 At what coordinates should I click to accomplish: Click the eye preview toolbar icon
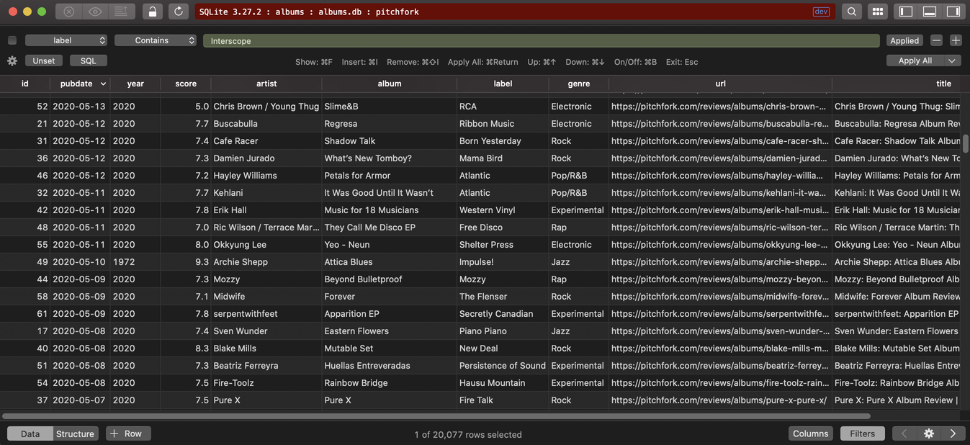(x=95, y=12)
